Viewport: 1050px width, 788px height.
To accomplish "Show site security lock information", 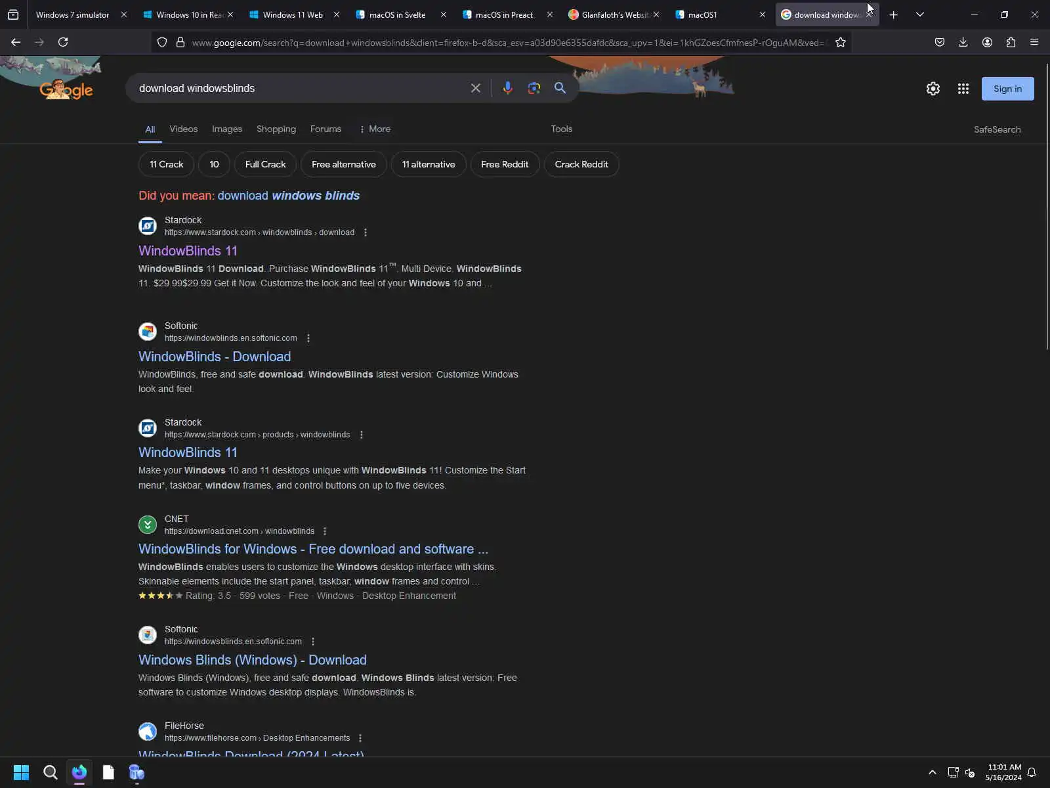I will click(180, 42).
